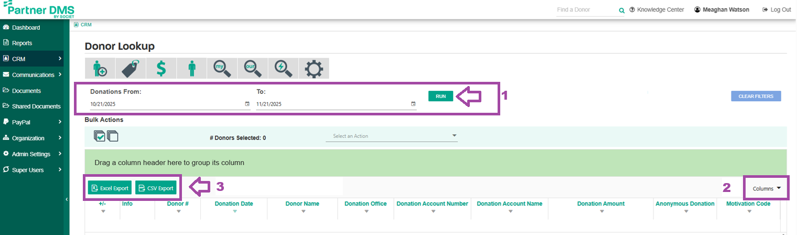The image size is (797, 235).
Task: Open the gear settings icon in toolbar
Action: [314, 69]
